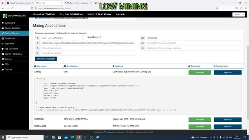This screenshot has width=249, height=140.
Task: Open the port selector '6666 - Low end hardware'
Action: pyautogui.click(x=61, y=38)
